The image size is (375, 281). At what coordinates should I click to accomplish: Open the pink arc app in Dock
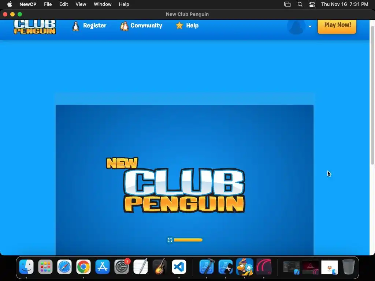264,267
